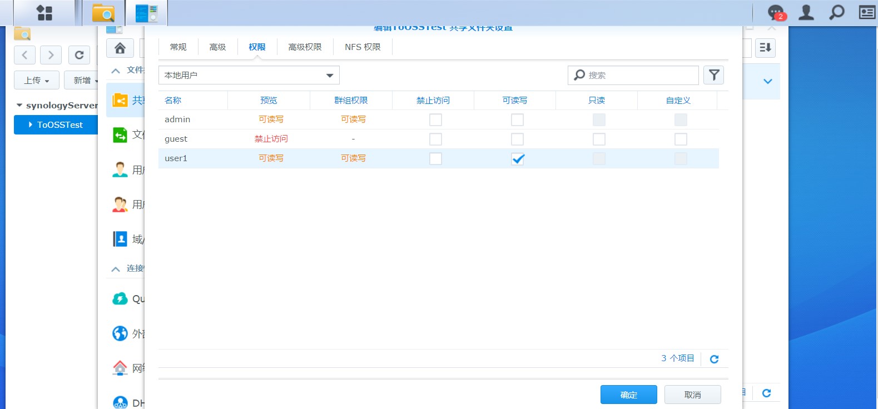Open External Access globe icon

(120, 333)
